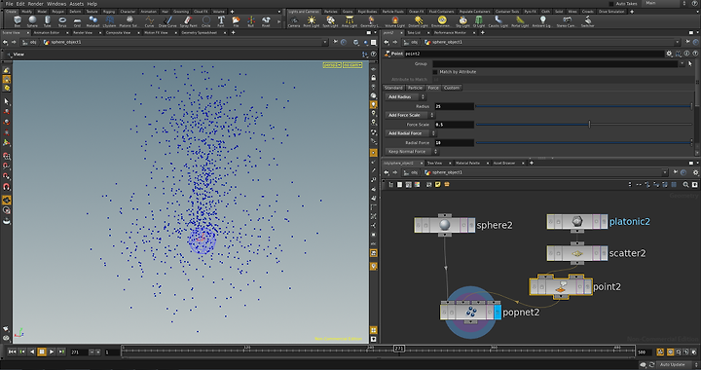The image size is (701, 370).
Task: Expand the scene view path dropdown
Action: coord(325,42)
